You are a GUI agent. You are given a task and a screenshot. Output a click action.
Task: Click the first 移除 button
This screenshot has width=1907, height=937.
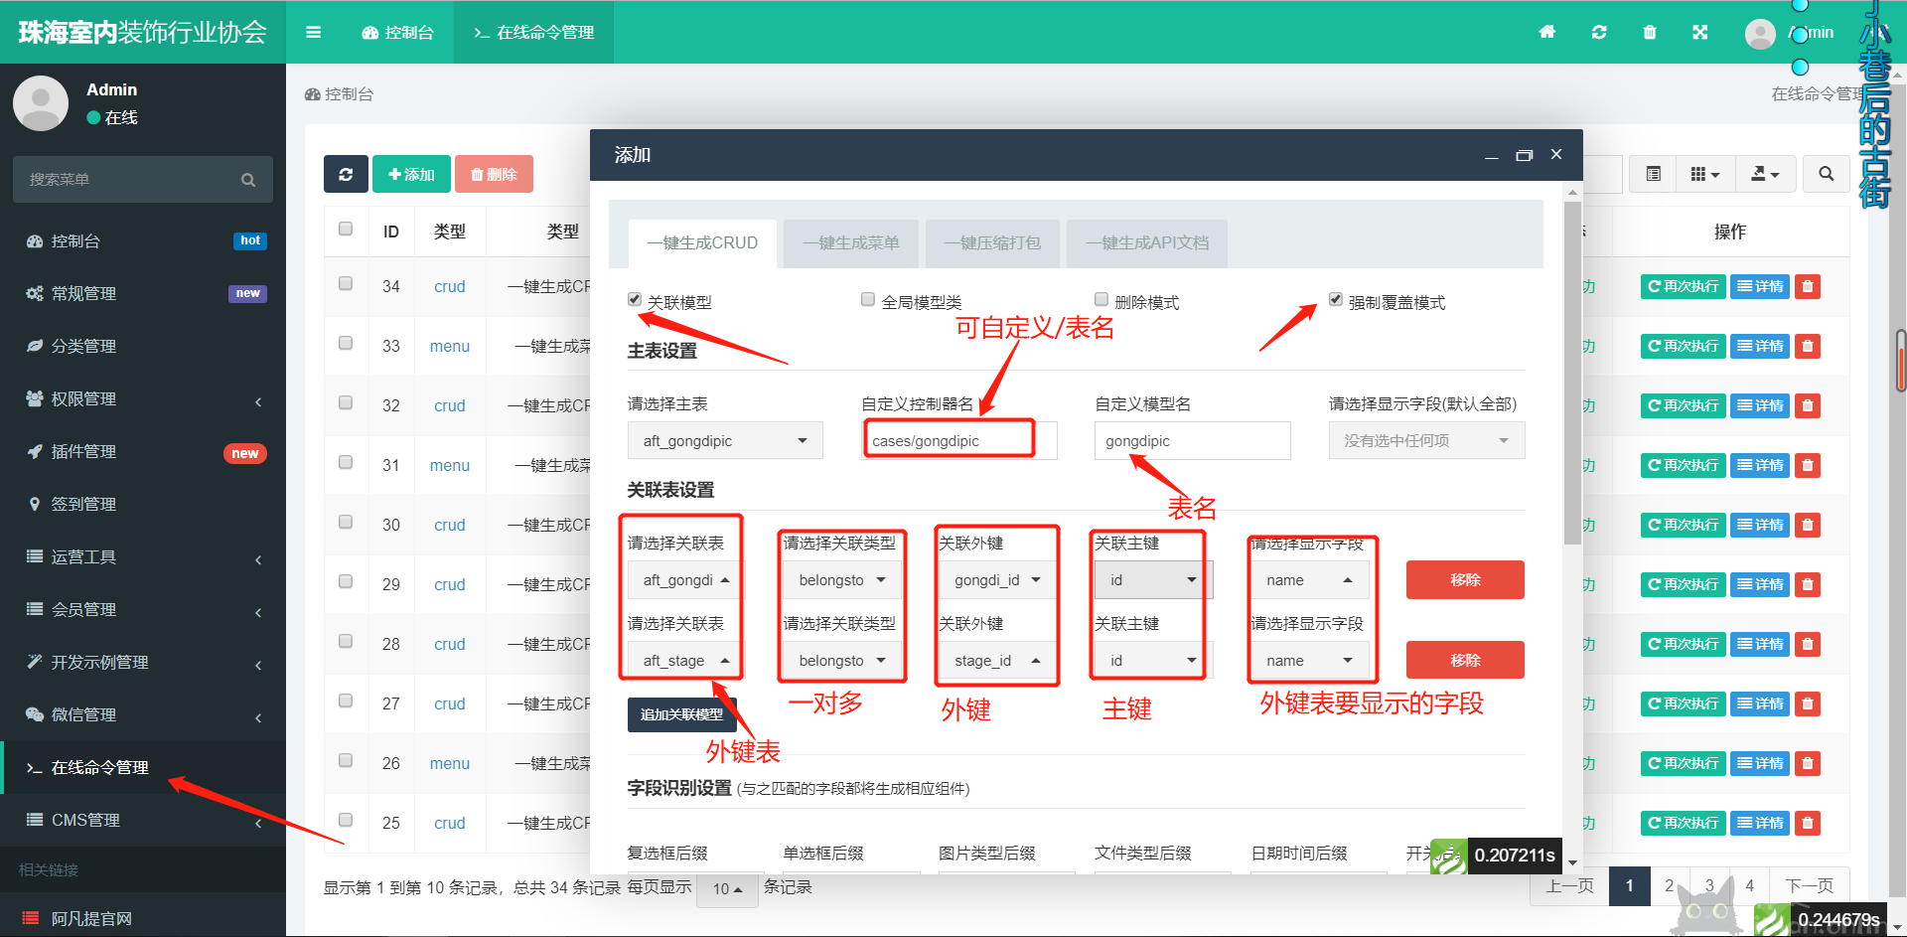1464,579
